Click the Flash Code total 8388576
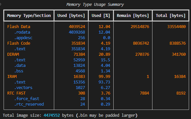Image resolution: width=191 pixels, height=119 pixels. [178, 43]
